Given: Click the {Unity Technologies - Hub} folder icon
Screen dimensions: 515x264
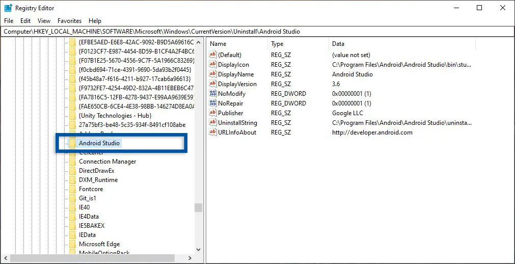Looking at the screenshot, I should tap(72, 116).
